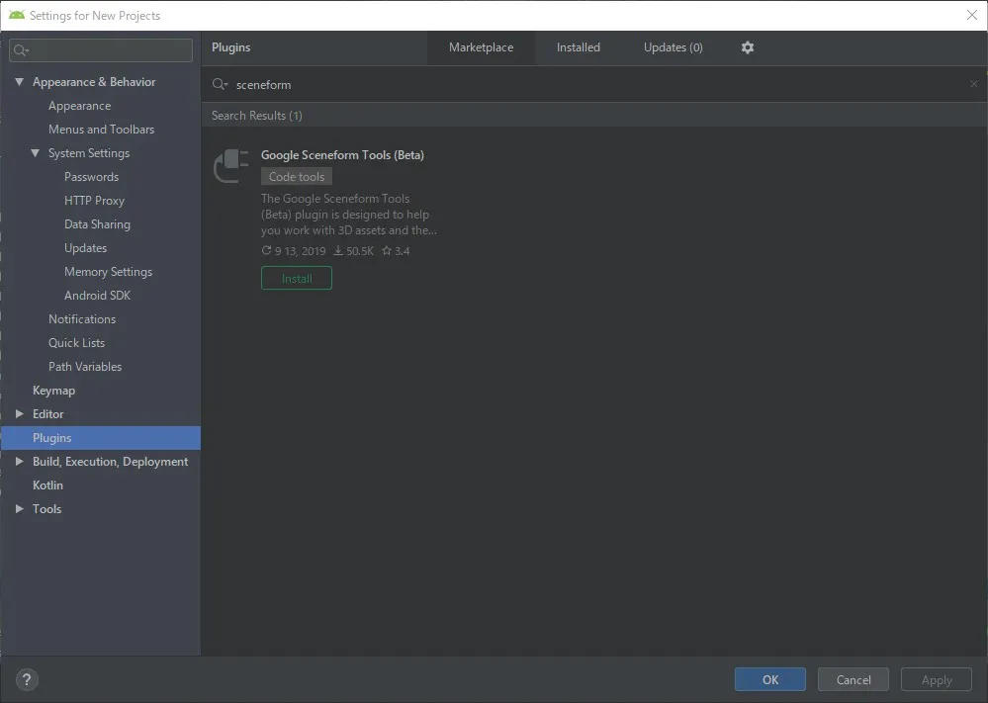
Task: Click the Code tools tag
Action: coord(296,176)
